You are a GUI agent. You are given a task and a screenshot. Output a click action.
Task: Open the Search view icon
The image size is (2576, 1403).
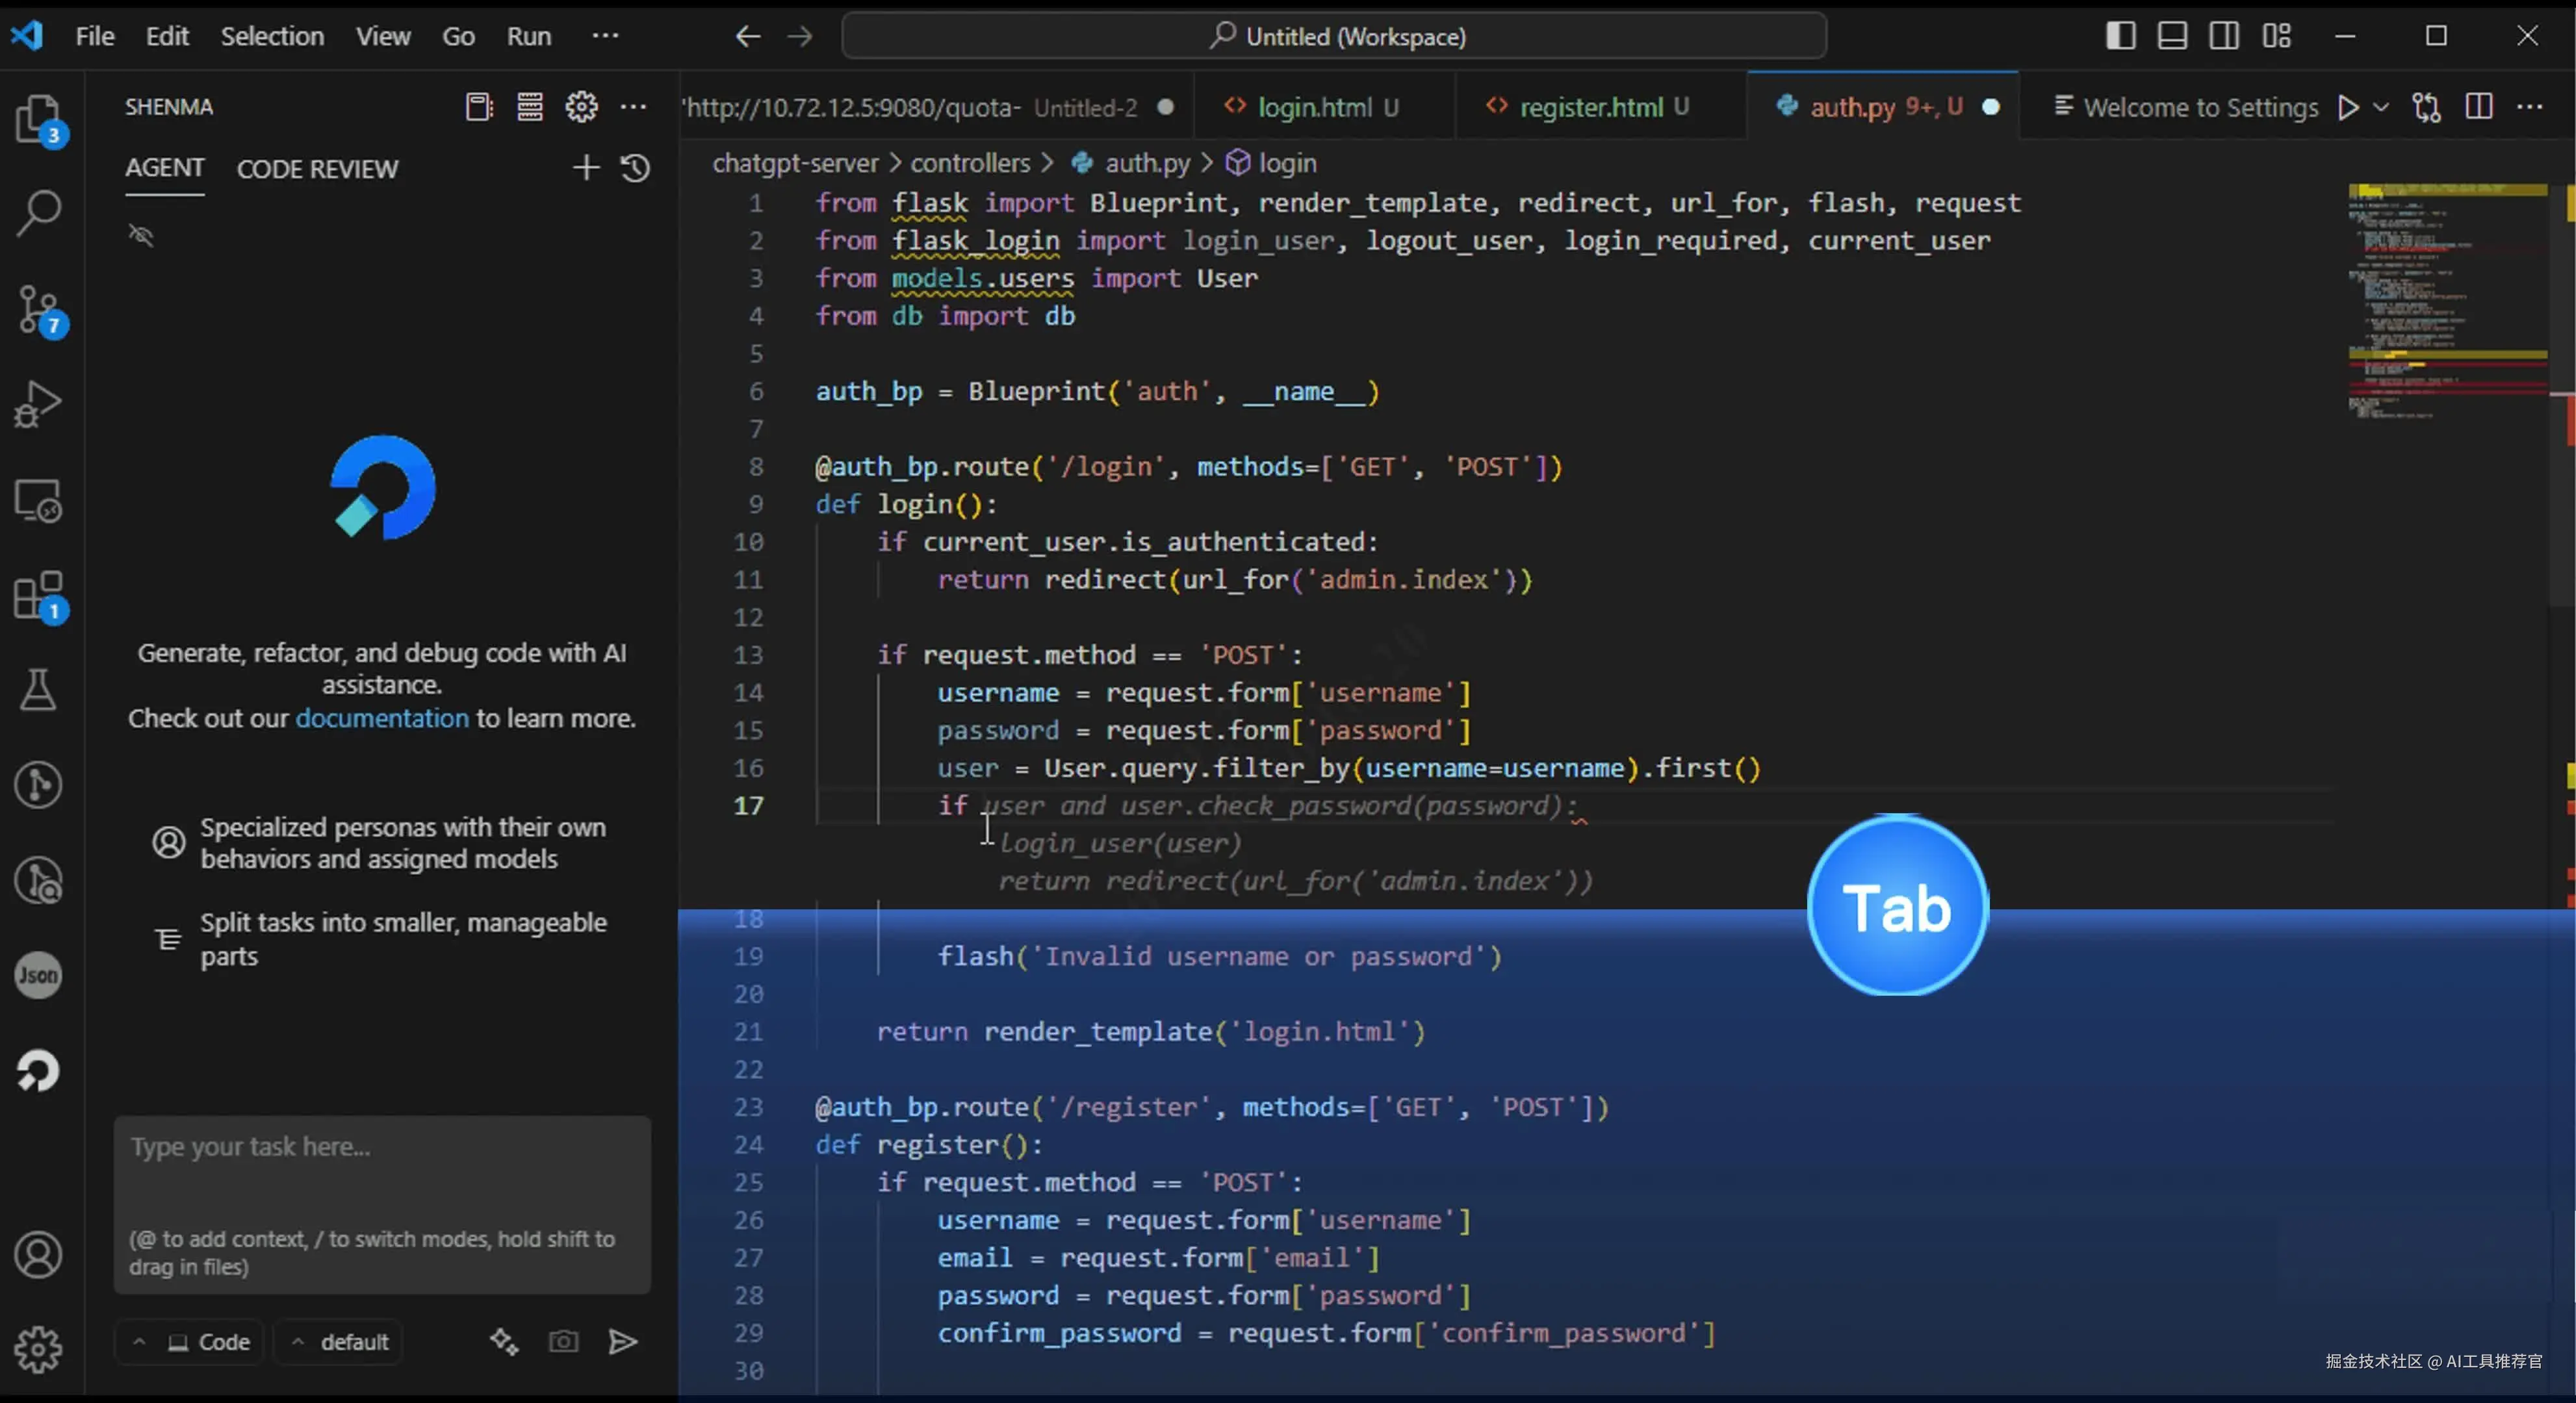38,213
